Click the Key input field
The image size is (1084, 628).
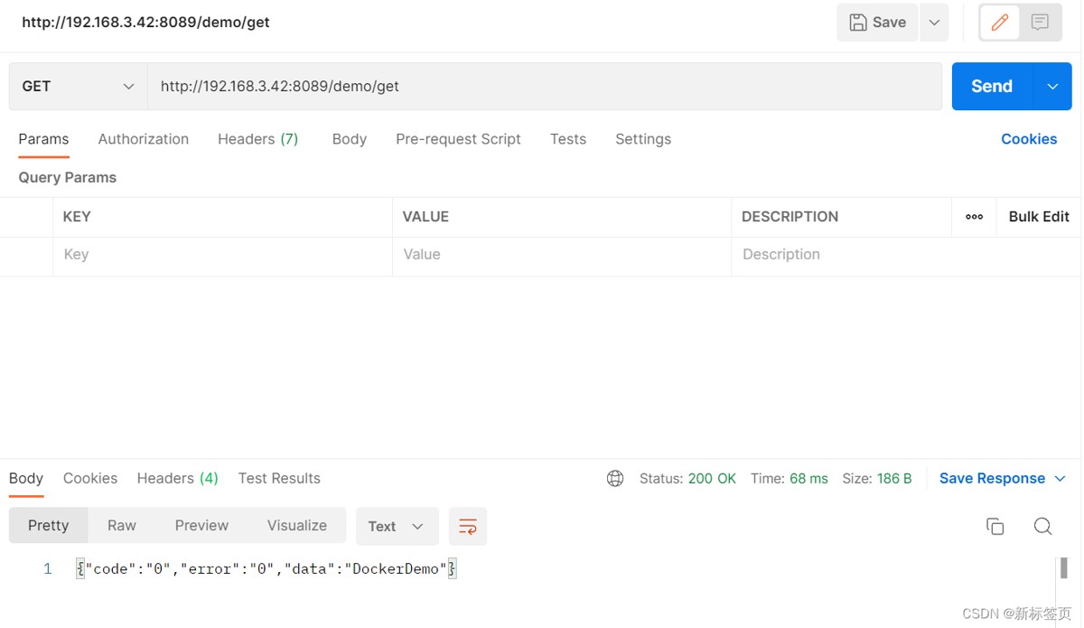221,255
